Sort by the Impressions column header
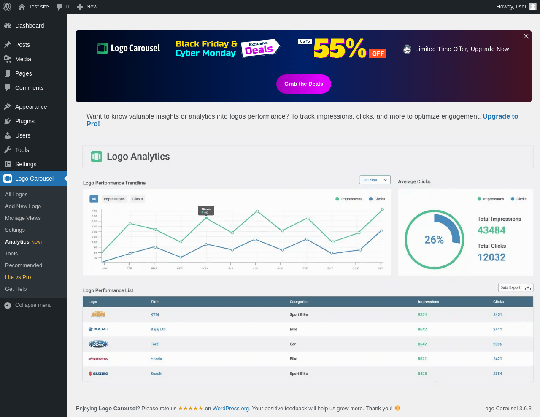 coord(429,302)
